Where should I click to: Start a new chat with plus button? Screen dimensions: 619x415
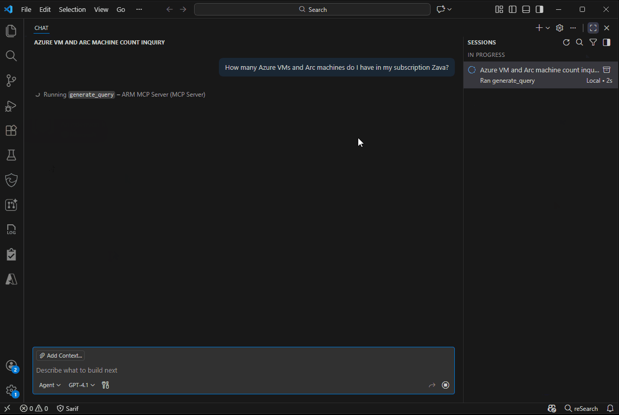pyautogui.click(x=539, y=28)
